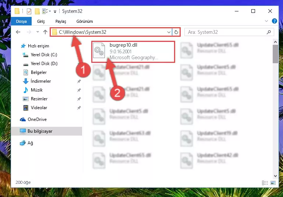Click the Videolar film icon
This screenshot has height=197, width=283.
pyautogui.click(x=26, y=108)
